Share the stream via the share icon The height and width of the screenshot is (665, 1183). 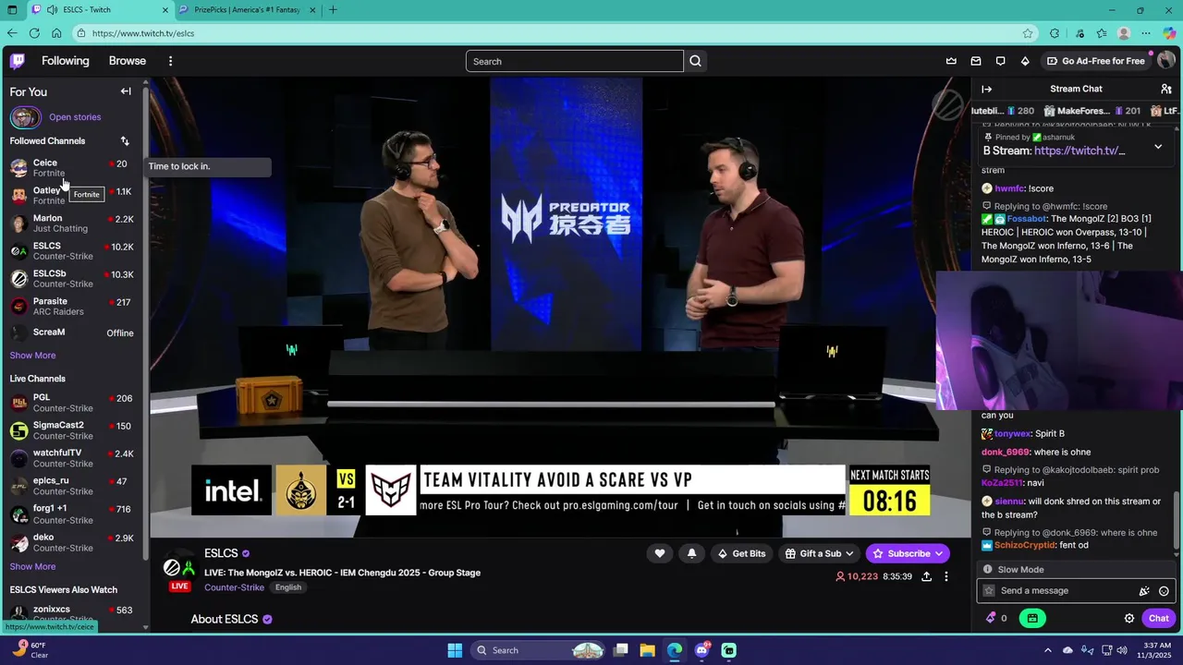click(926, 576)
